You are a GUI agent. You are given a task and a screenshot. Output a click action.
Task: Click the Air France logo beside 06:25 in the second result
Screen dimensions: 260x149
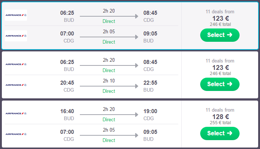pos(16,64)
